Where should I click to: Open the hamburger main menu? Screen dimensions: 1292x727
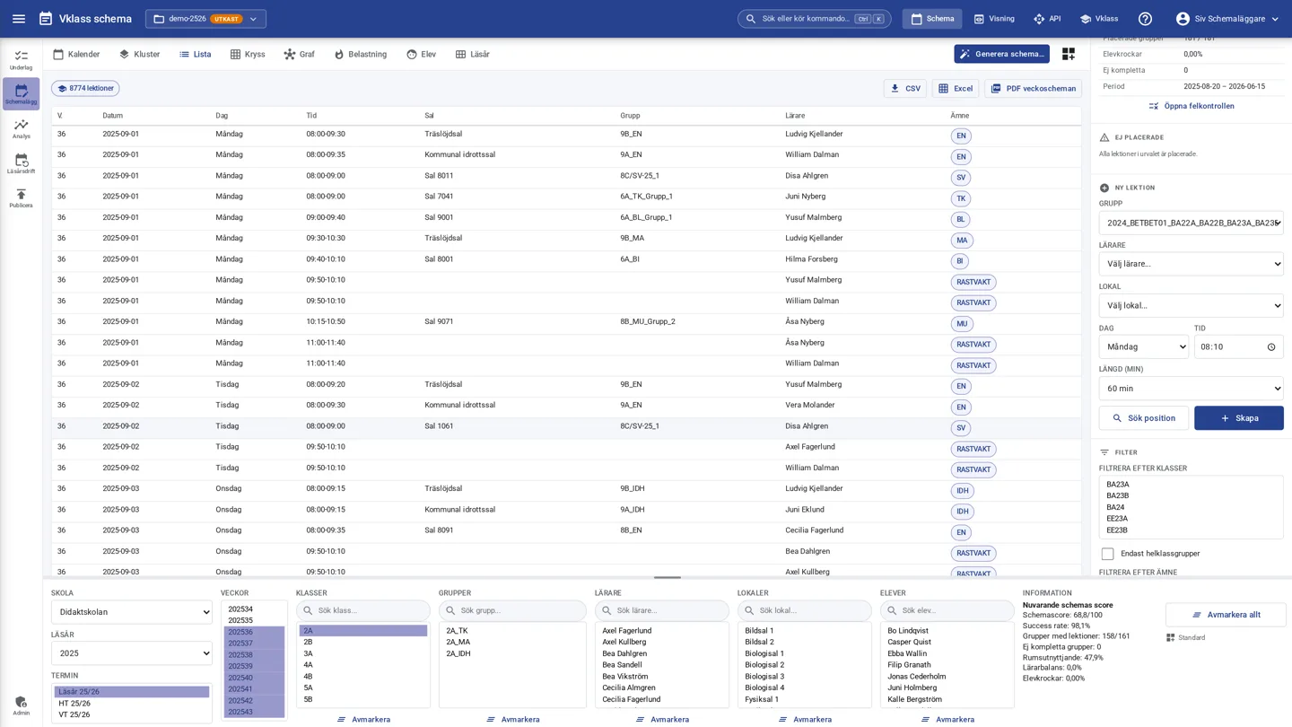[19, 19]
